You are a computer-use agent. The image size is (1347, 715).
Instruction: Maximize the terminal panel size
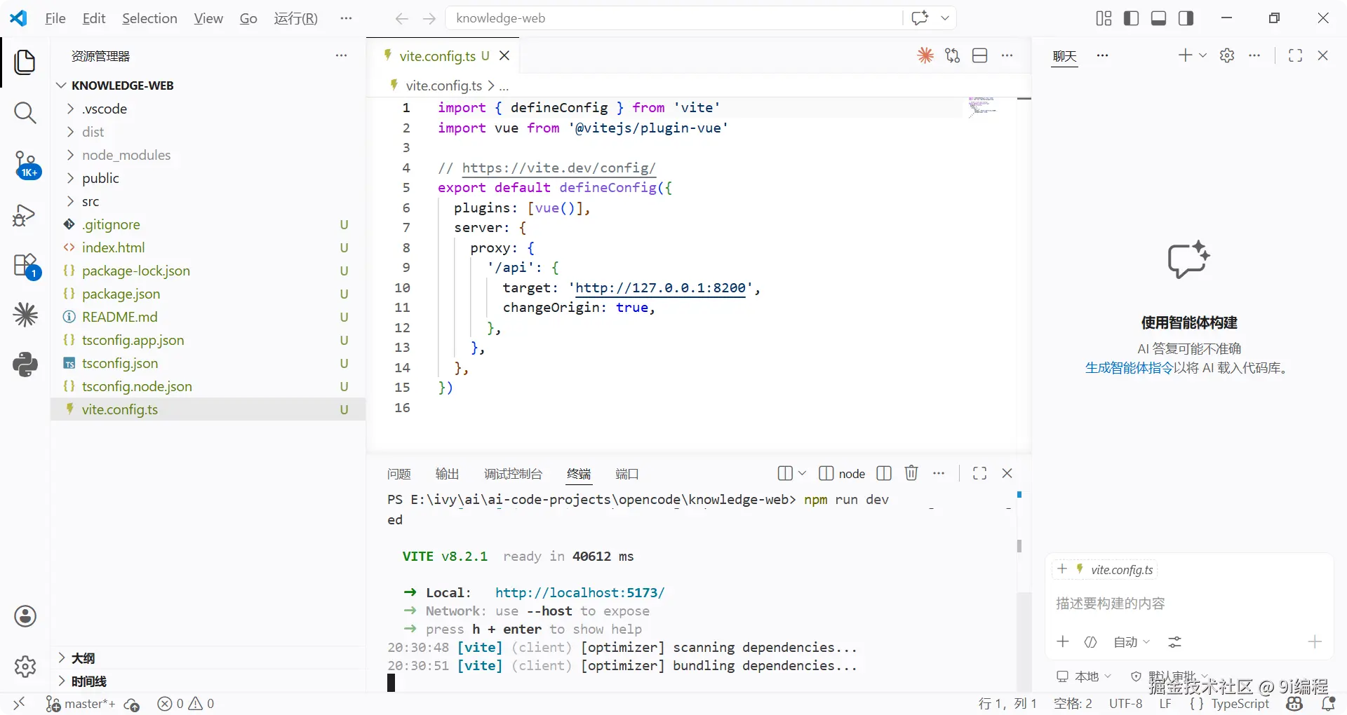pos(980,473)
